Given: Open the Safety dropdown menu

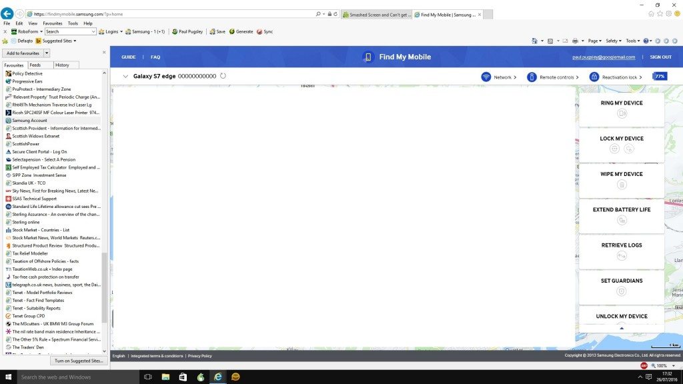Looking at the screenshot, I should (614, 41).
